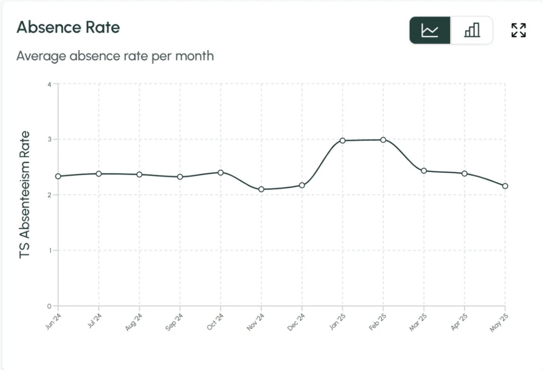The height and width of the screenshot is (370, 543).
Task: Click the Jan '25 x-axis label
Action: point(337,322)
